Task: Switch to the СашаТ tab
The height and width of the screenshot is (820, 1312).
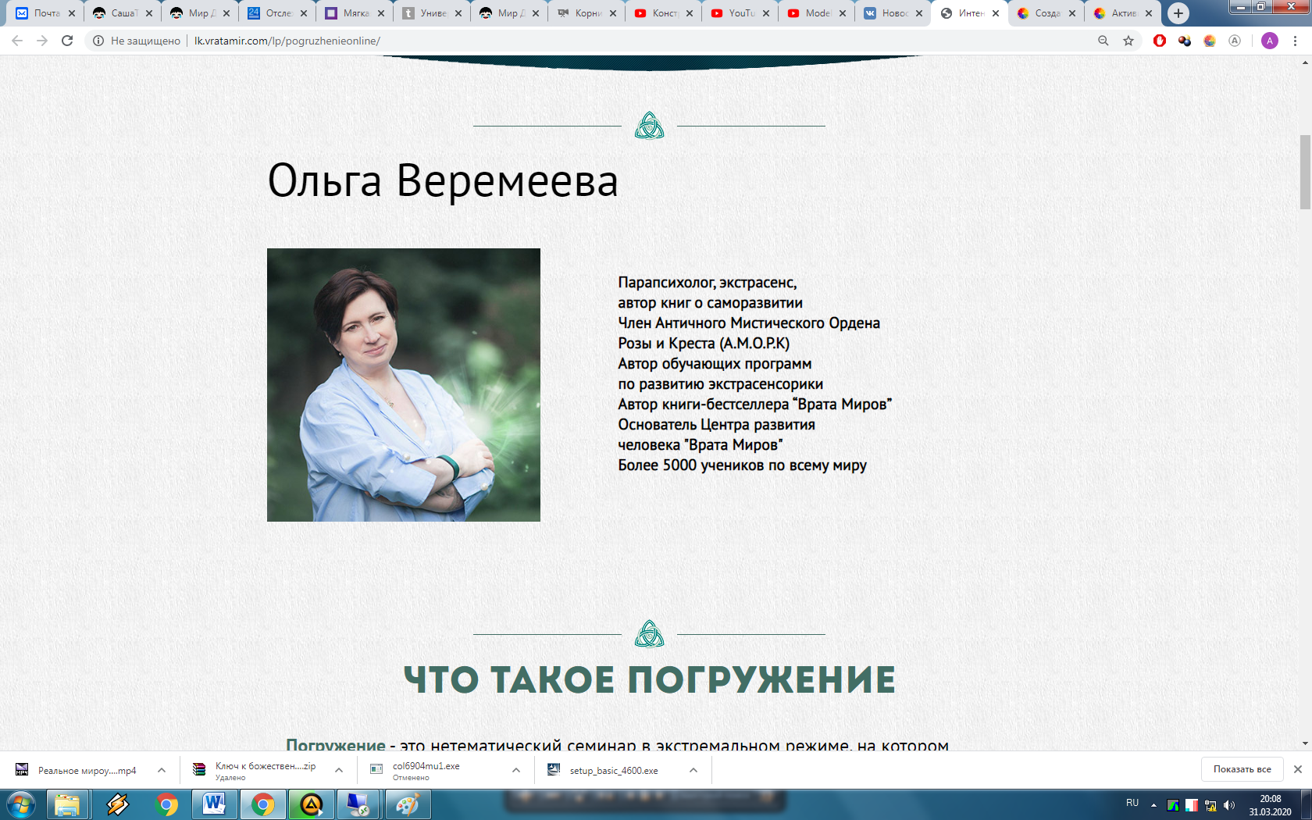Action: point(123,13)
